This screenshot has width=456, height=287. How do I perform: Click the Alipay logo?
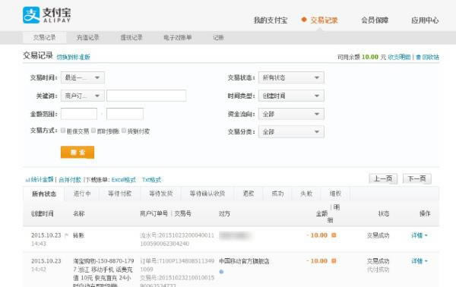[x=47, y=15]
